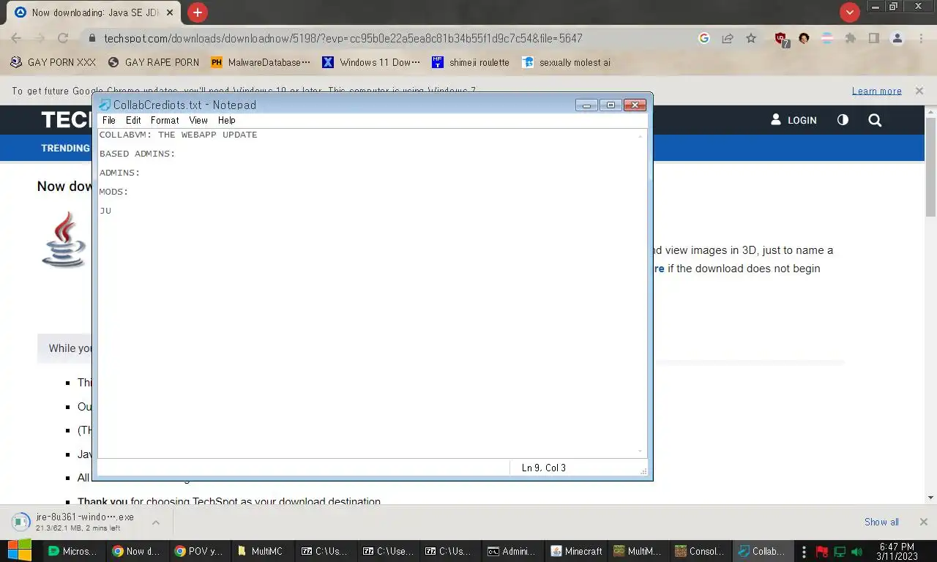The height and width of the screenshot is (562, 937).
Task: Click the taskbar clock showing 6:47 PM
Action: click(897, 551)
